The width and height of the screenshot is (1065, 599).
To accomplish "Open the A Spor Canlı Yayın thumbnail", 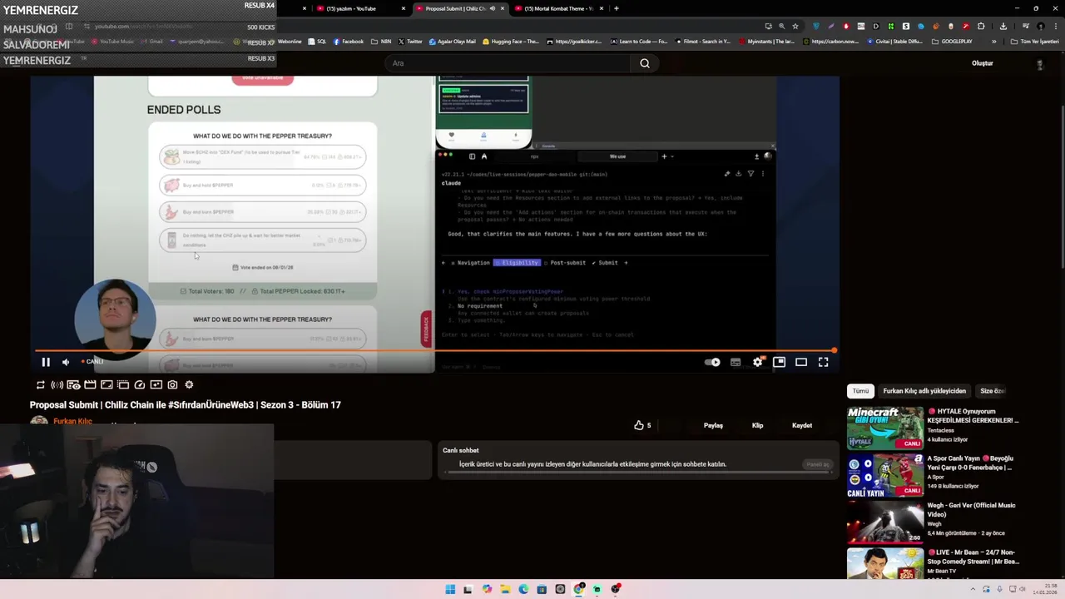I will pos(884,475).
